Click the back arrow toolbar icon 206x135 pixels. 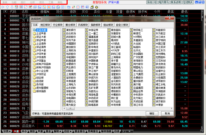coord(3,7)
